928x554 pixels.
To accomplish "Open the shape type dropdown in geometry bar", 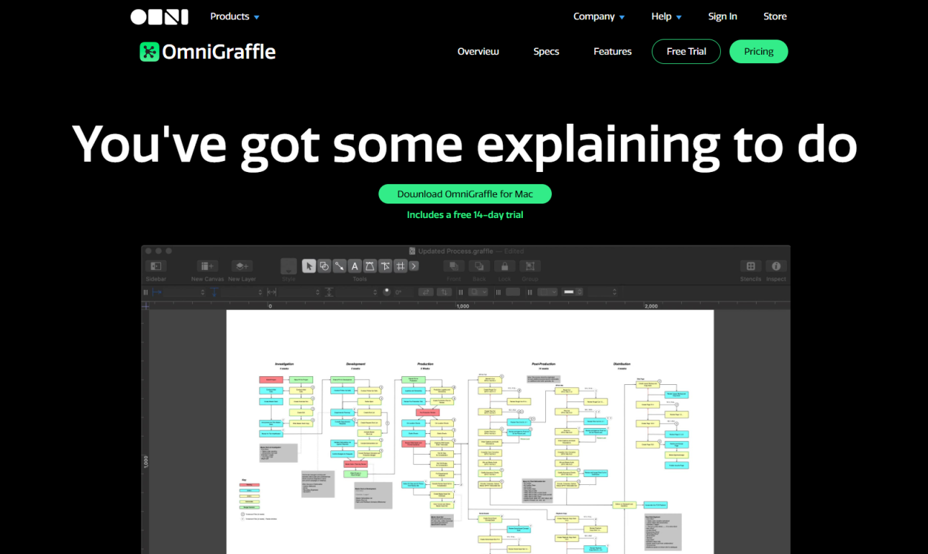I will [478, 292].
